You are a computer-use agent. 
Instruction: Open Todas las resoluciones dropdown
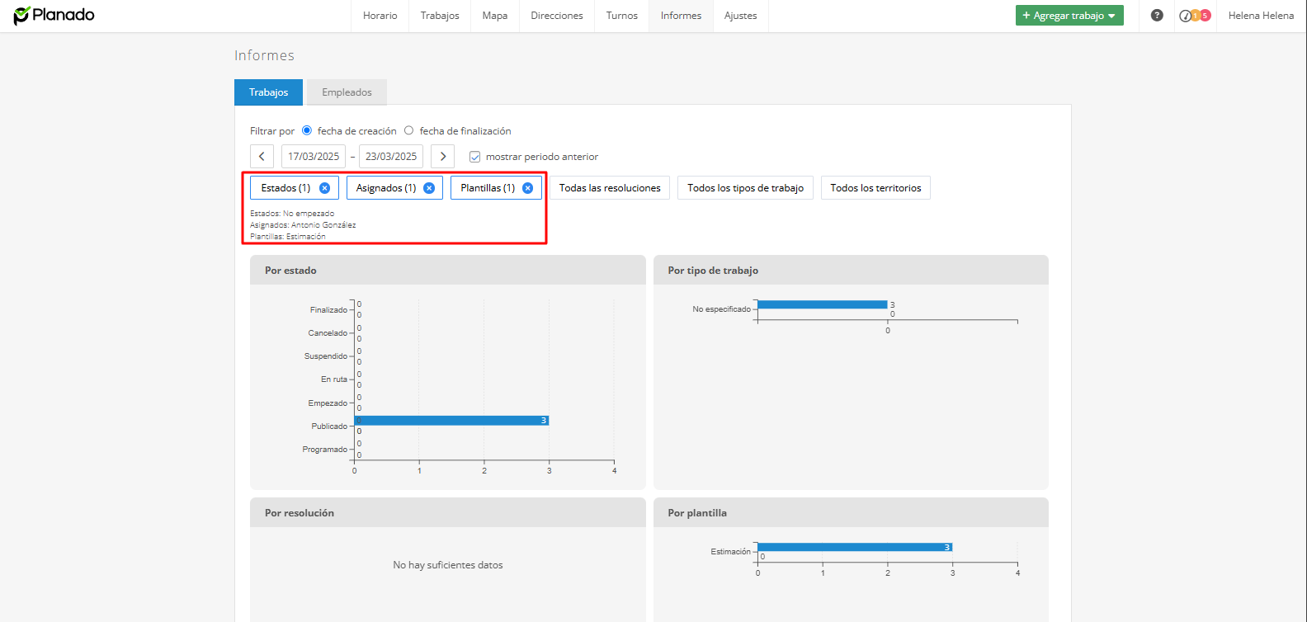[610, 188]
